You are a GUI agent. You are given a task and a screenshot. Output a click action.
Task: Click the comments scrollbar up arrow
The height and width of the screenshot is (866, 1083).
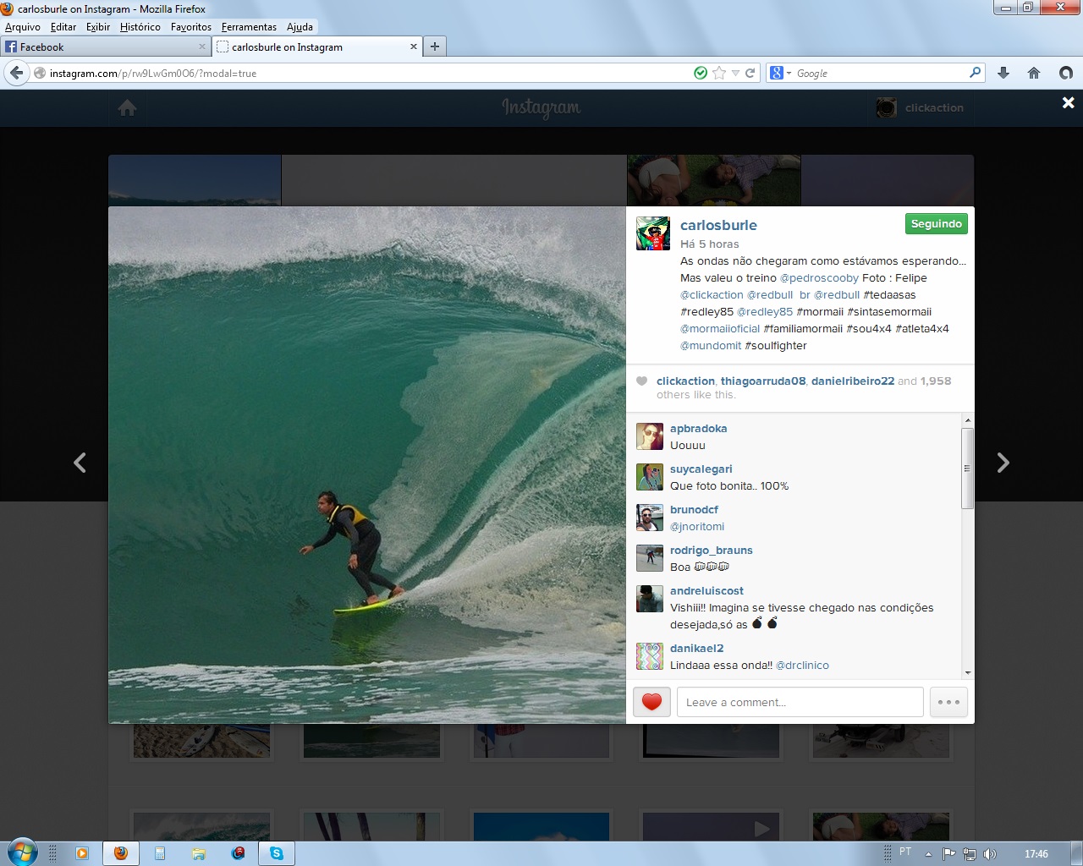pyautogui.click(x=967, y=420)
